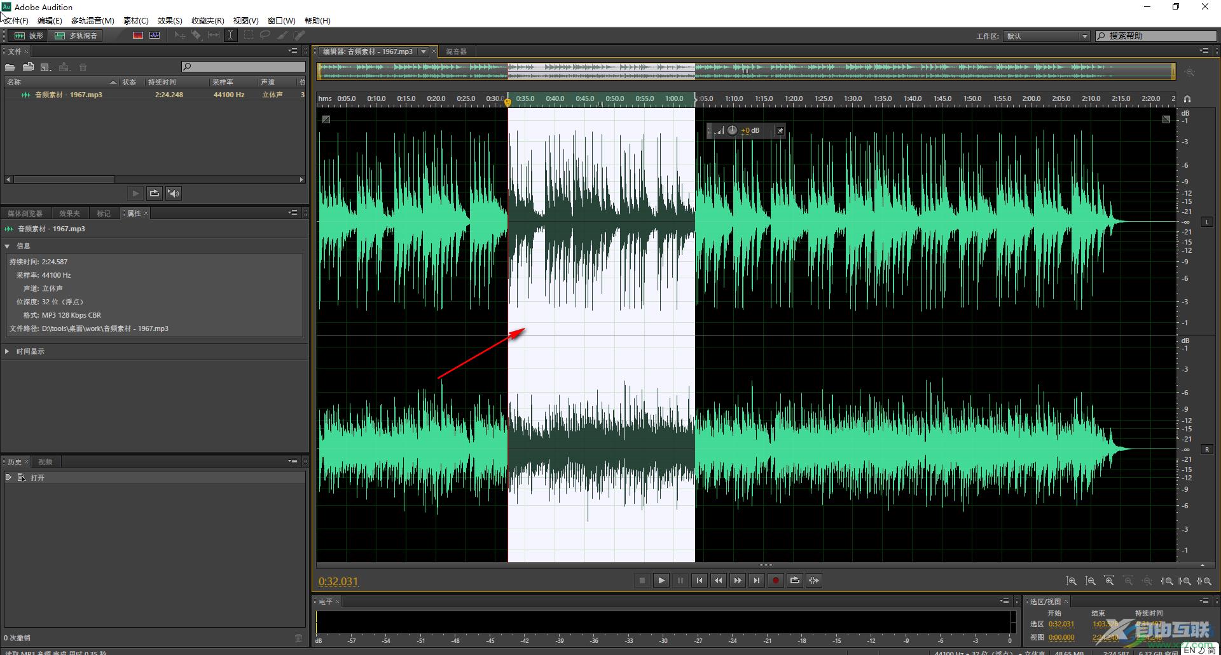Viewport: 1221px width, 655px height.
Task: Click zoom in at out-point icon
Action: click(1185, 581)
